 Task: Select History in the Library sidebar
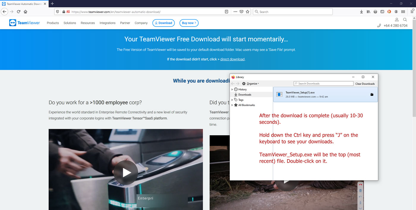click(x=242, y=90)
